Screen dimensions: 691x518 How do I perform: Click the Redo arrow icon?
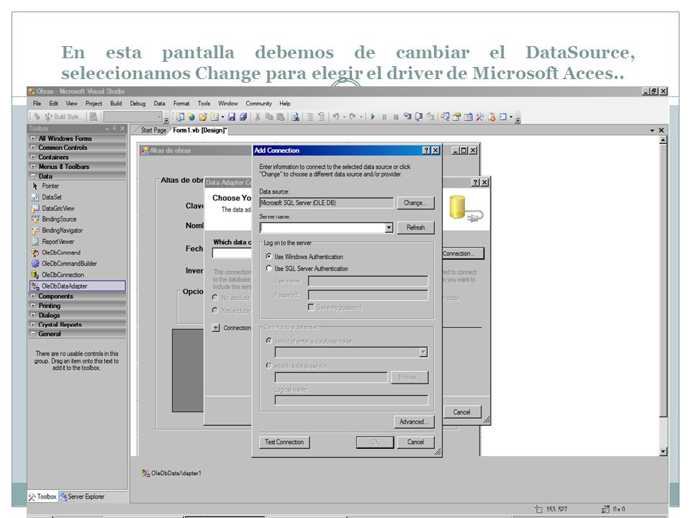353,117
